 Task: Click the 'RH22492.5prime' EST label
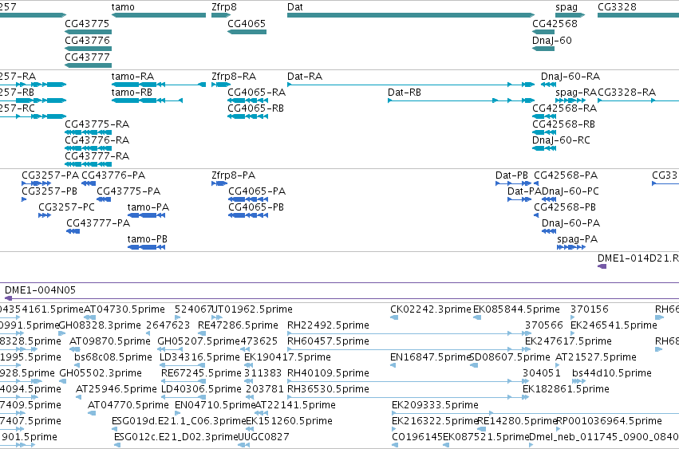tap(328, 325)
